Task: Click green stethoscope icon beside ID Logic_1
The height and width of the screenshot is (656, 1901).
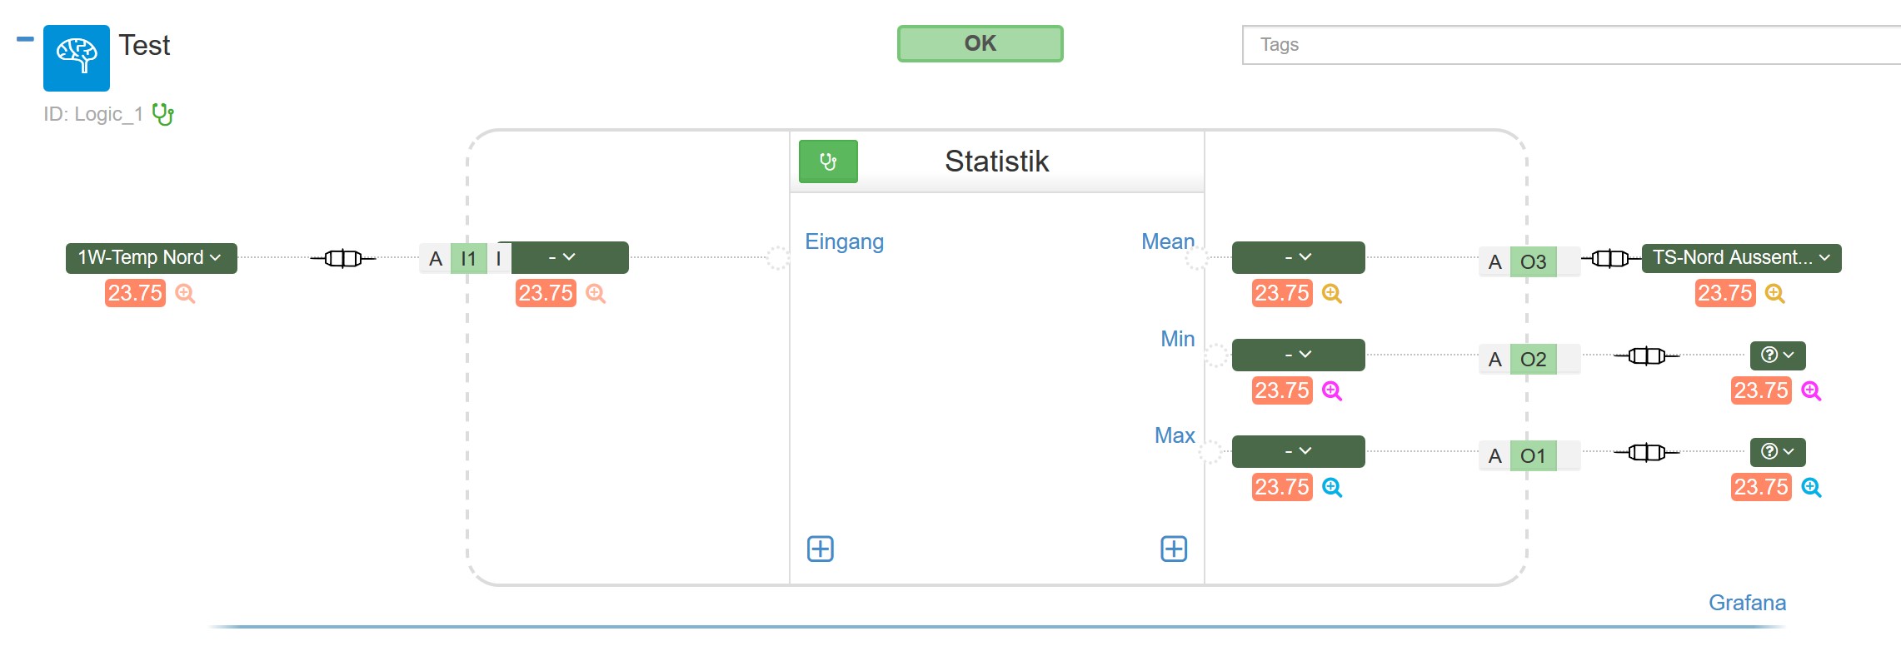Action: pos(163,114)
